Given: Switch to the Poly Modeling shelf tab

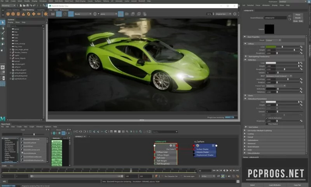Looking at the screenshot, I should click(28, 10).
